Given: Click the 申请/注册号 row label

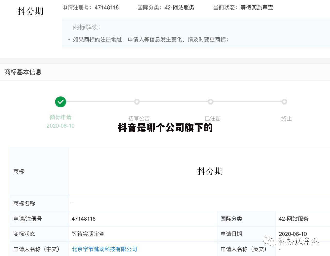Looking at the screenshot, I should (28, 219).
